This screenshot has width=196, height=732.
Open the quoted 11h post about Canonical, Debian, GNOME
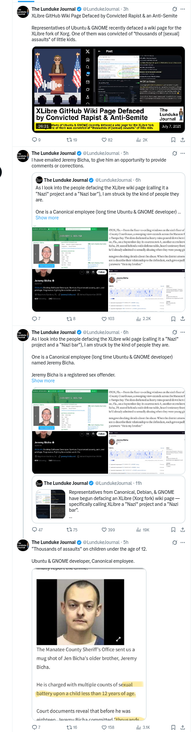pyautogui.click(x=108, y=499)
